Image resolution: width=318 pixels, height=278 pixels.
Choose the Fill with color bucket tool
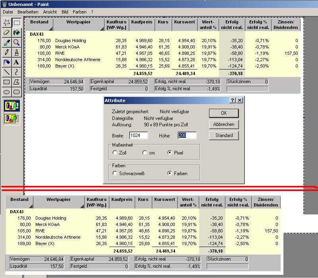click(x=16, y=32)
